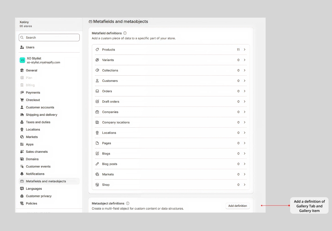Click the XO Stylist store avatar

click(x=22, y=60)
